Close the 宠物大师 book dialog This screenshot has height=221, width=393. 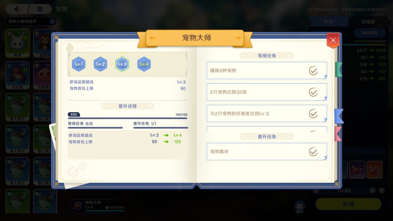coord(333,40)
